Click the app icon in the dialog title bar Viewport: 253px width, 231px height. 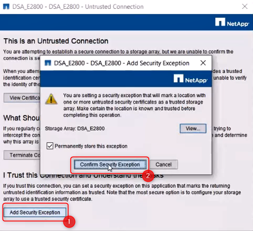point(48,63)
